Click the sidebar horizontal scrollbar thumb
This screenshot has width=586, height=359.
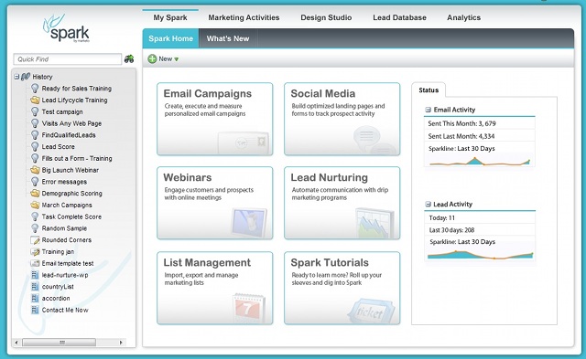(x=59, y=343)
